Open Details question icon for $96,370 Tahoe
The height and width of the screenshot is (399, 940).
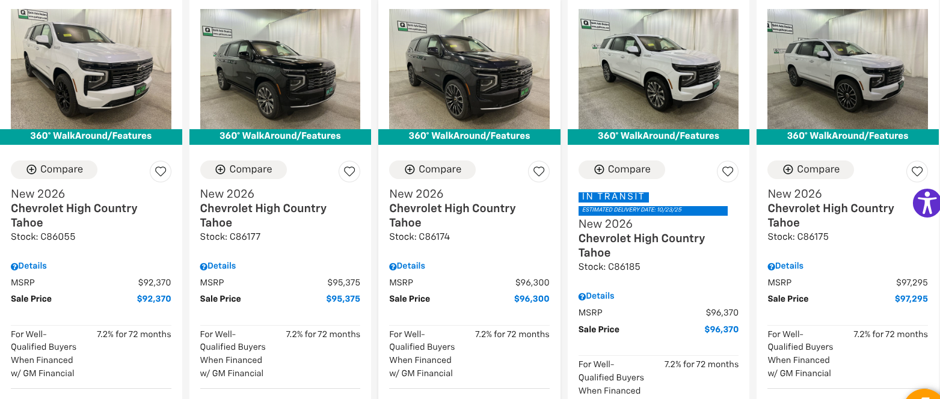(582, 297)
